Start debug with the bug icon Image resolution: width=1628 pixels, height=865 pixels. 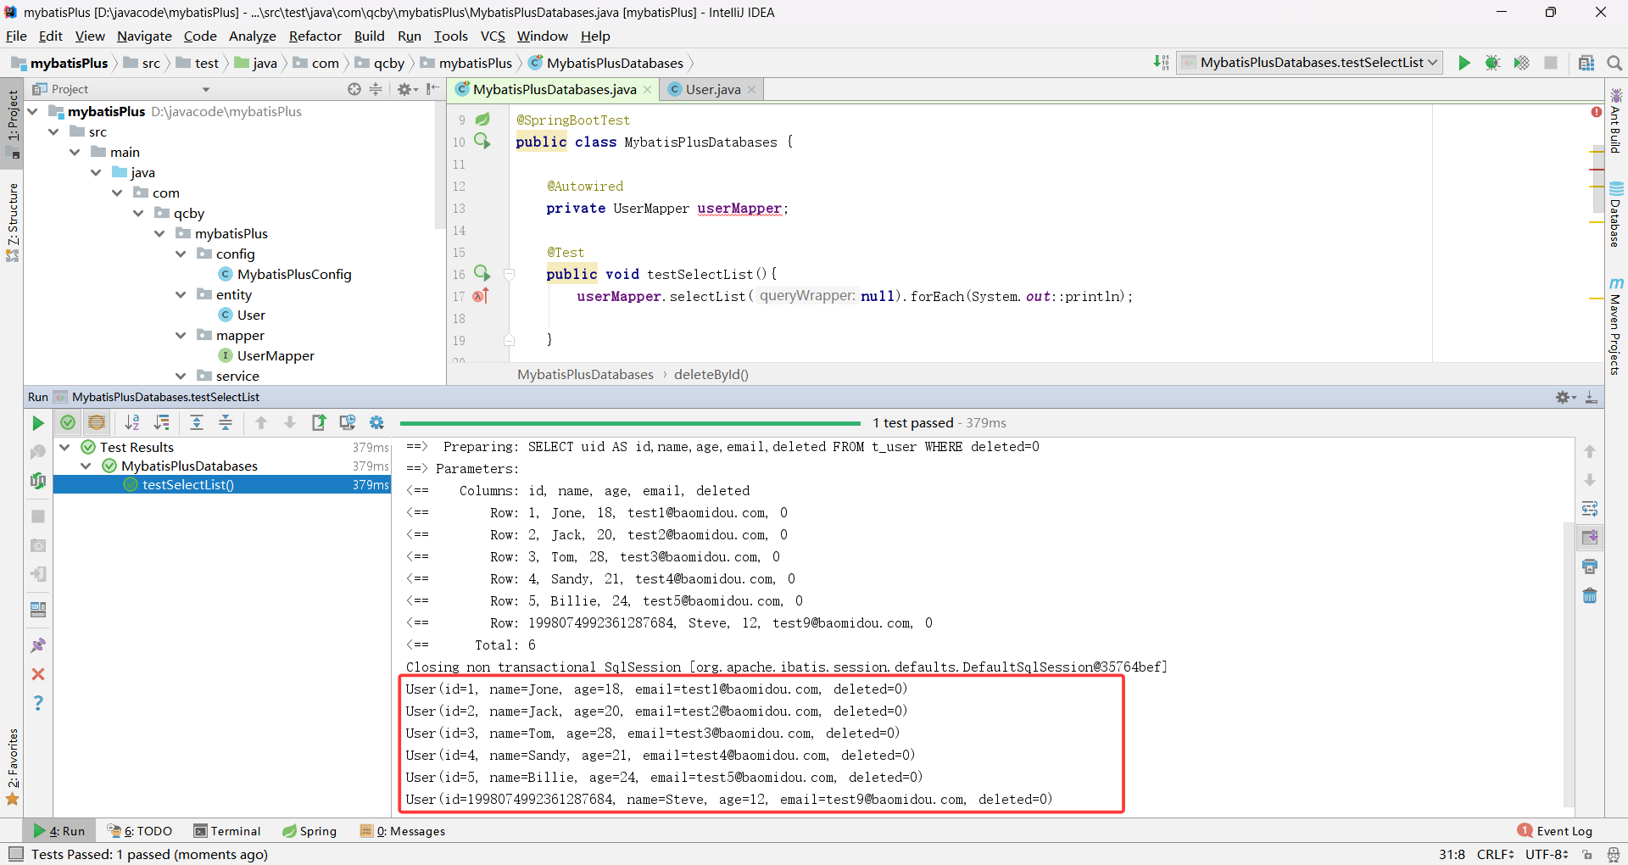pos(1492,63)
